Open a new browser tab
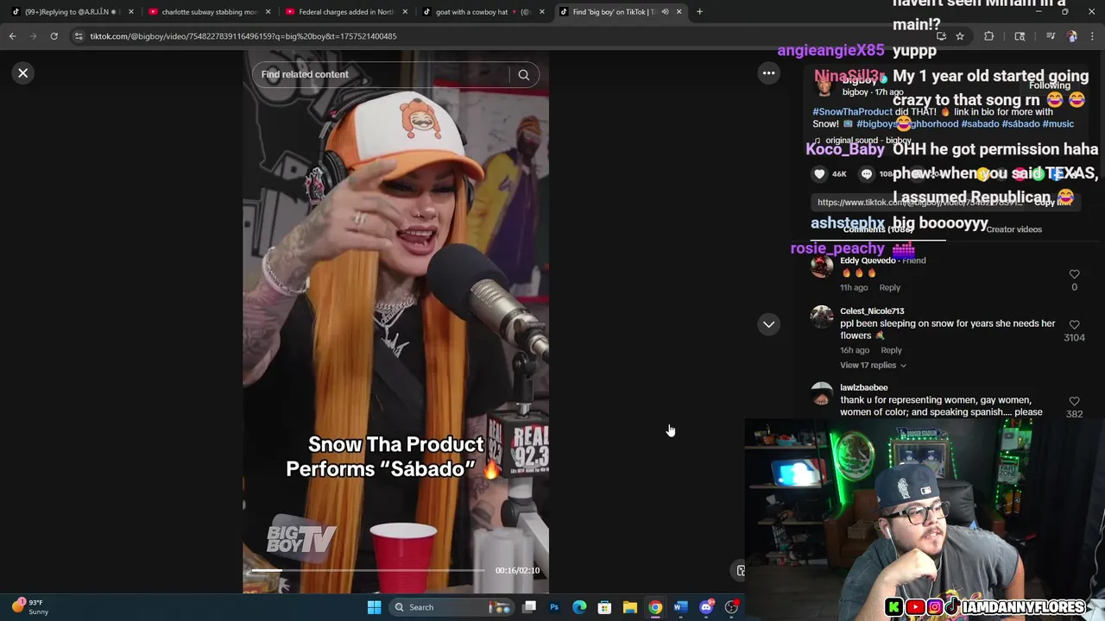The image size is (1105, 621). [x=699, y=12]
